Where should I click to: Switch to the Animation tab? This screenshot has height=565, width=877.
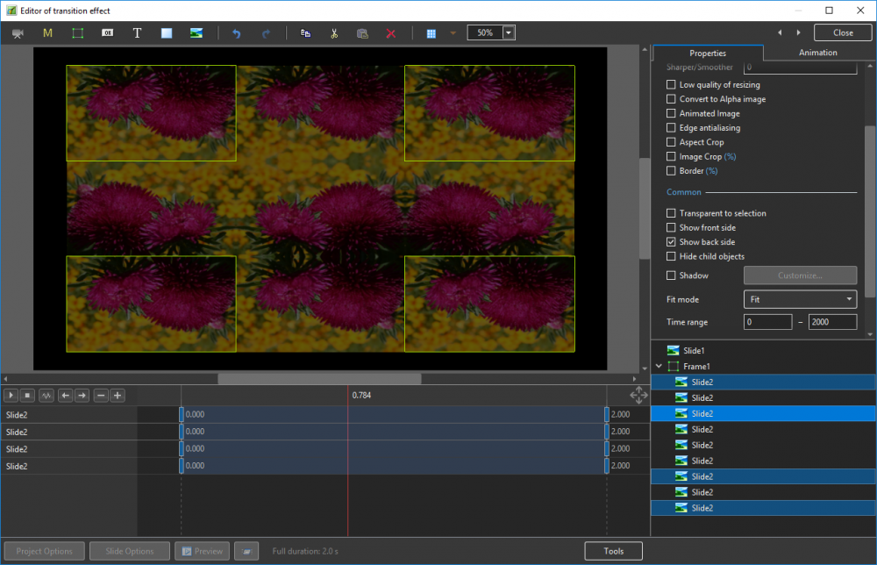pyautogui.click(x=817, y=53)
